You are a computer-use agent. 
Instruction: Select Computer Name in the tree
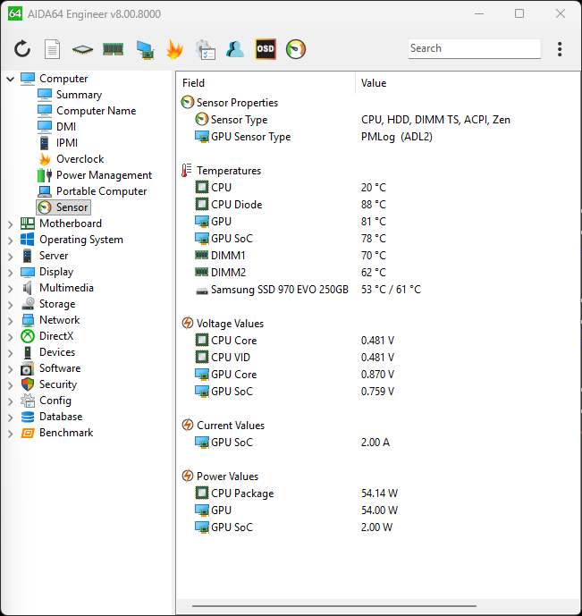point(97,111)
